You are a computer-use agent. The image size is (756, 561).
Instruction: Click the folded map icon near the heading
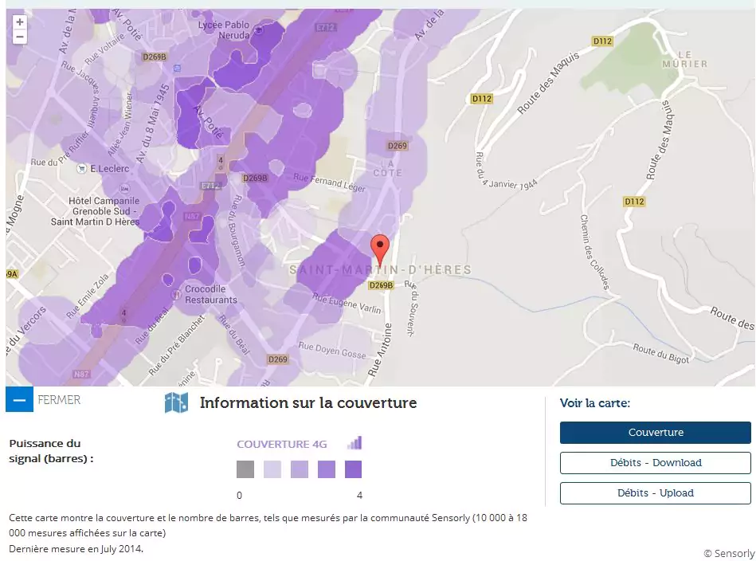coord(176,403)
